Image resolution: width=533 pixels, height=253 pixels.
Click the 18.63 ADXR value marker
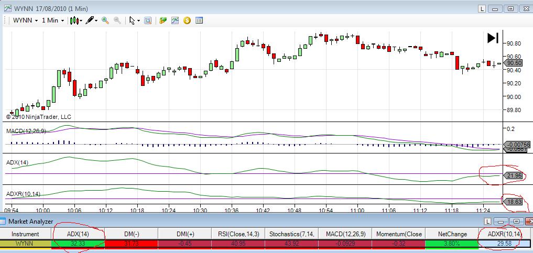[x=513, y=201]
